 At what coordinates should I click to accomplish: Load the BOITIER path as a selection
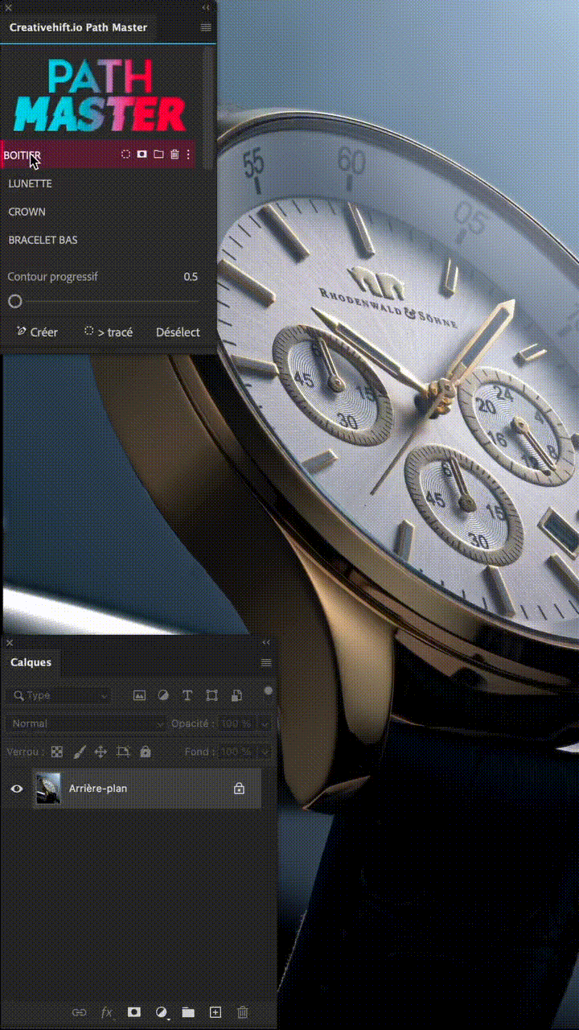125,154
